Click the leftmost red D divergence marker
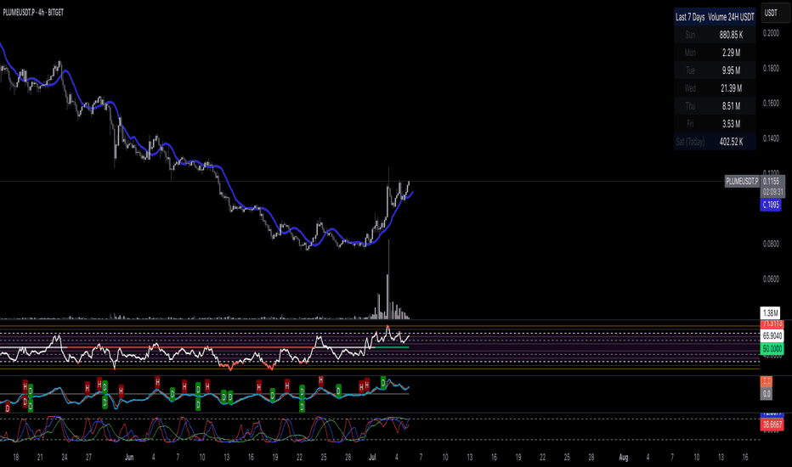Viewport: 792px width, 467px height. (7, 408)
